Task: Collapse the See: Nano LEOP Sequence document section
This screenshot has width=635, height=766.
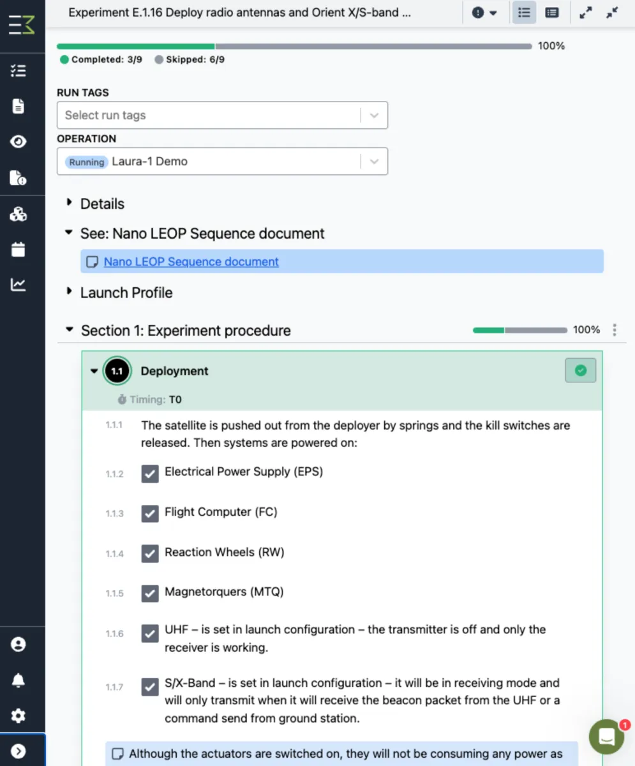Action: pos(69,233)
